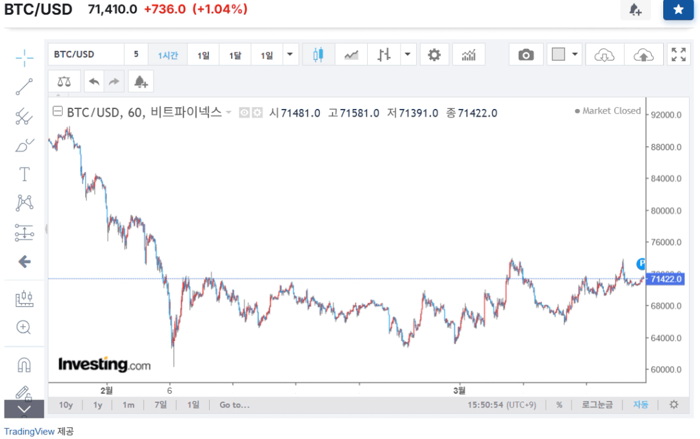This screenshot has width=700, height=439.
Task: Collapse the BTC/USD legend box
Action: (x=57, y=112)
